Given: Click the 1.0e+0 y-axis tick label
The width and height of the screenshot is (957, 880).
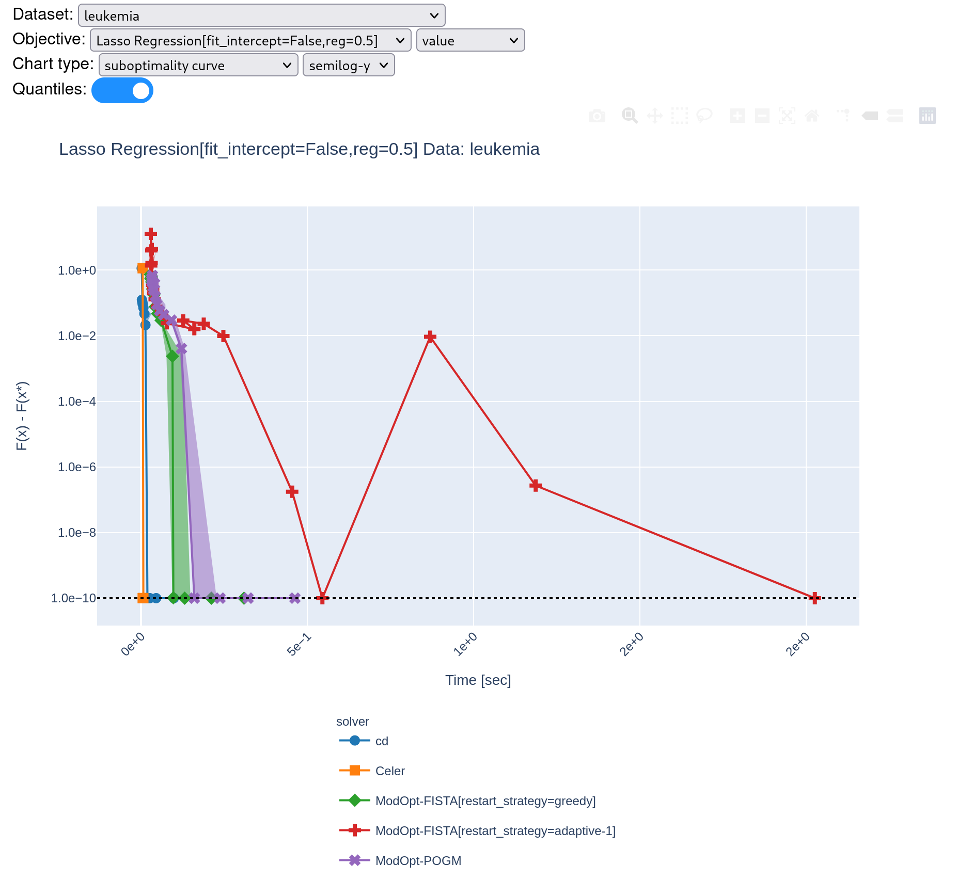Looking at the screenshot, I should (76, 270).
